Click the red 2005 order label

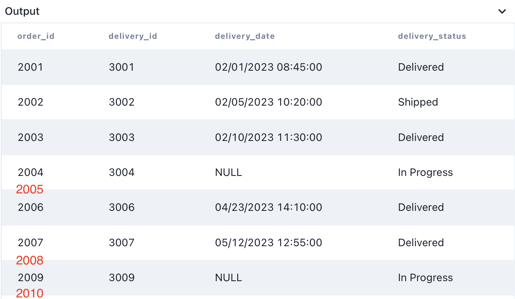30,189
